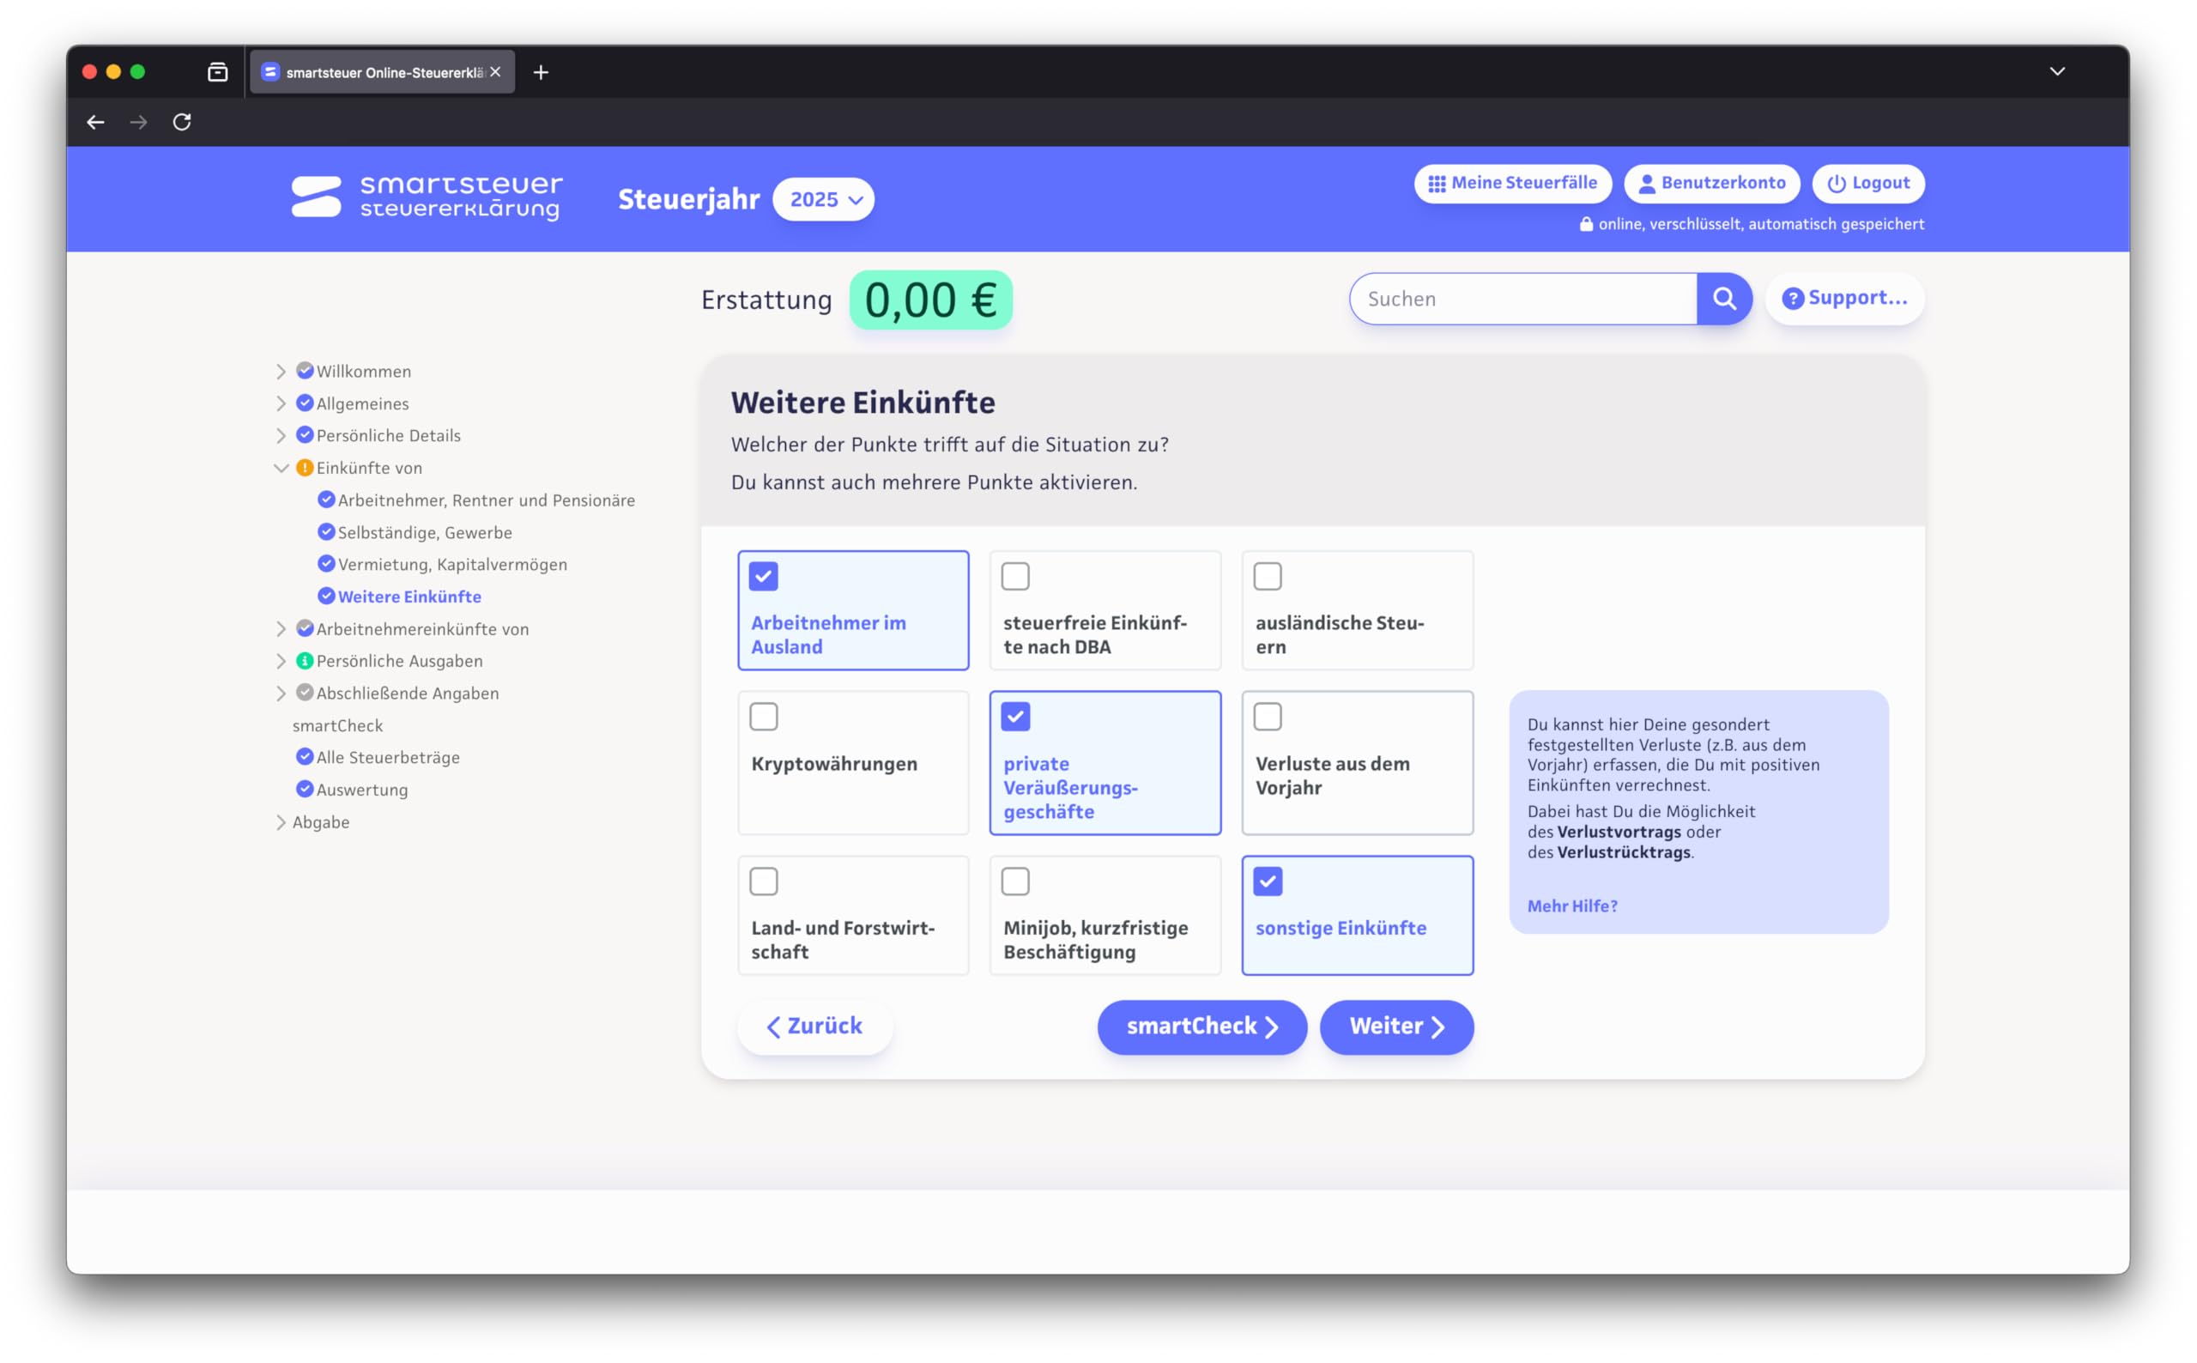This screenshot has height=1363, width=2197.
Task: Click the green info icon beside Persönliche Ausgaben
Action: (x=305, y=661)
